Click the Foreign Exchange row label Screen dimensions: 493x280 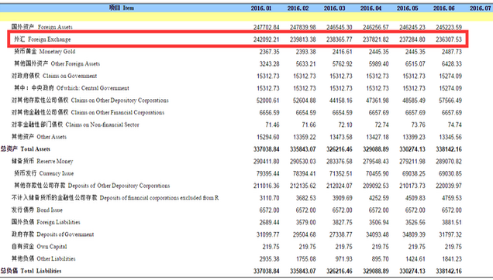point(43,39)
